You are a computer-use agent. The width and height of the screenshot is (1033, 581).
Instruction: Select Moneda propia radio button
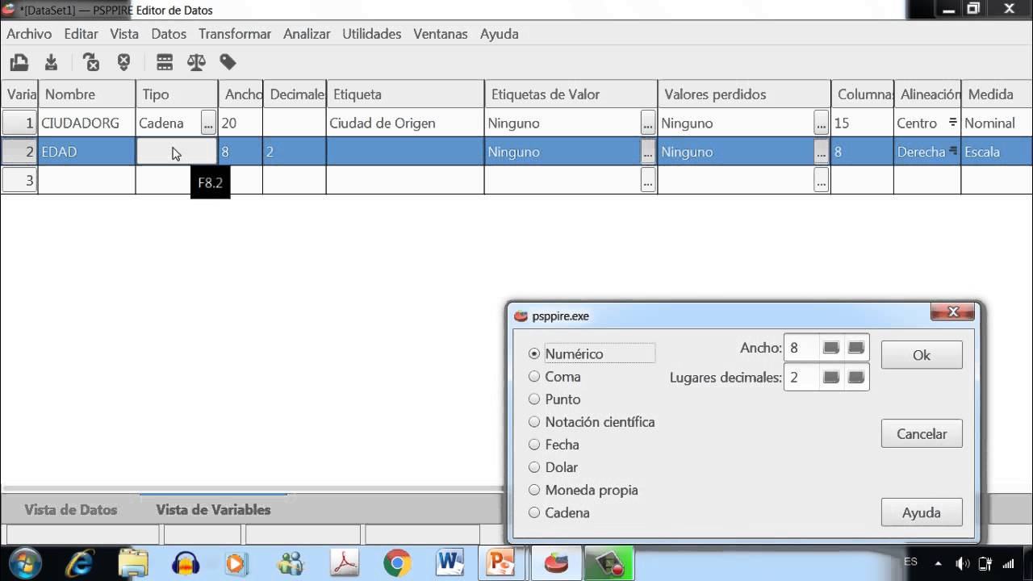coord(534,489)
